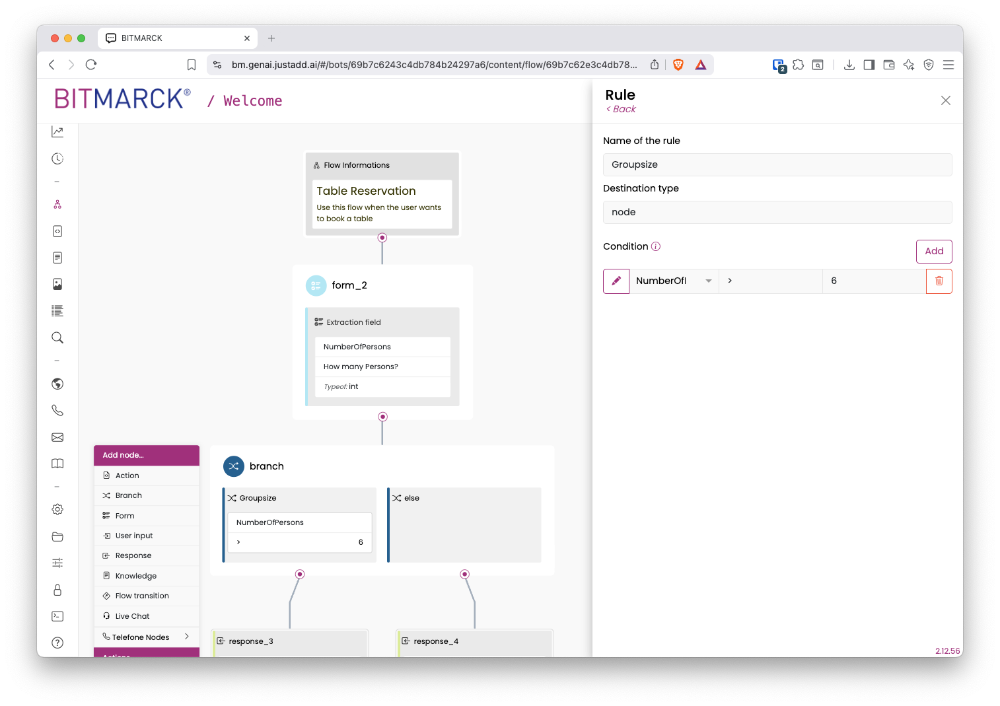1000x706 pixels.
Task: Click the branch node shuffle icon
Action: point(234,466)
